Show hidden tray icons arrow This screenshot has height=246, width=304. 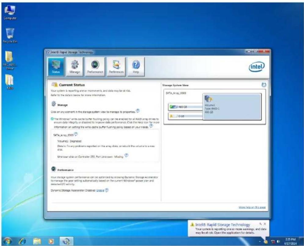260,242
